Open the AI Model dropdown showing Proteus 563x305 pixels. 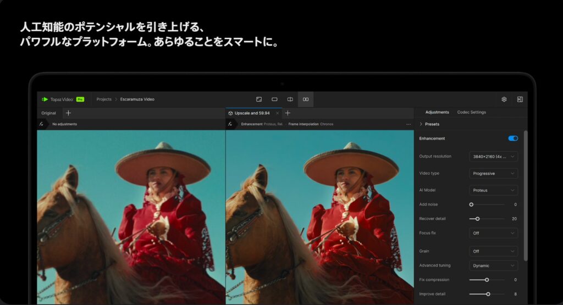[x=493, y=190]
